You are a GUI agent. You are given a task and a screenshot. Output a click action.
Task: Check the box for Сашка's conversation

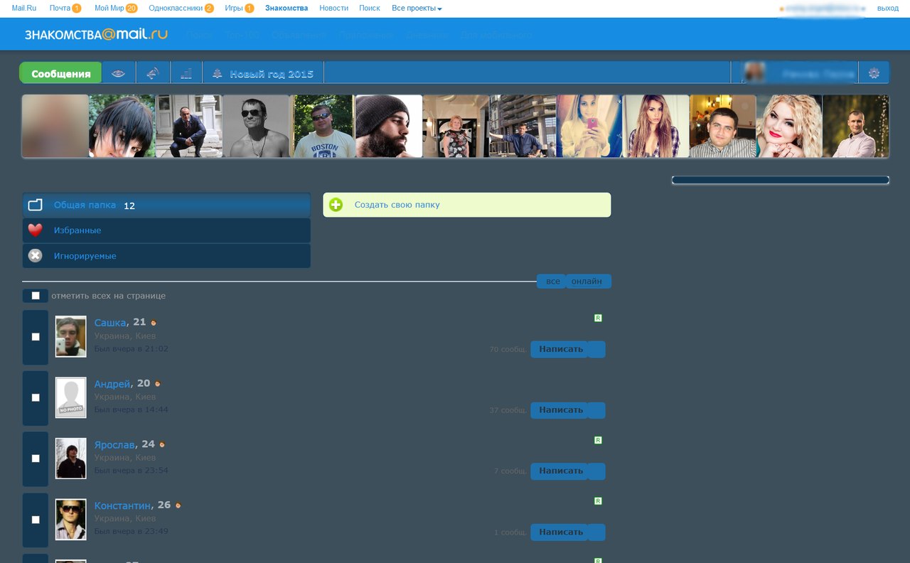(x=36, y=337)
